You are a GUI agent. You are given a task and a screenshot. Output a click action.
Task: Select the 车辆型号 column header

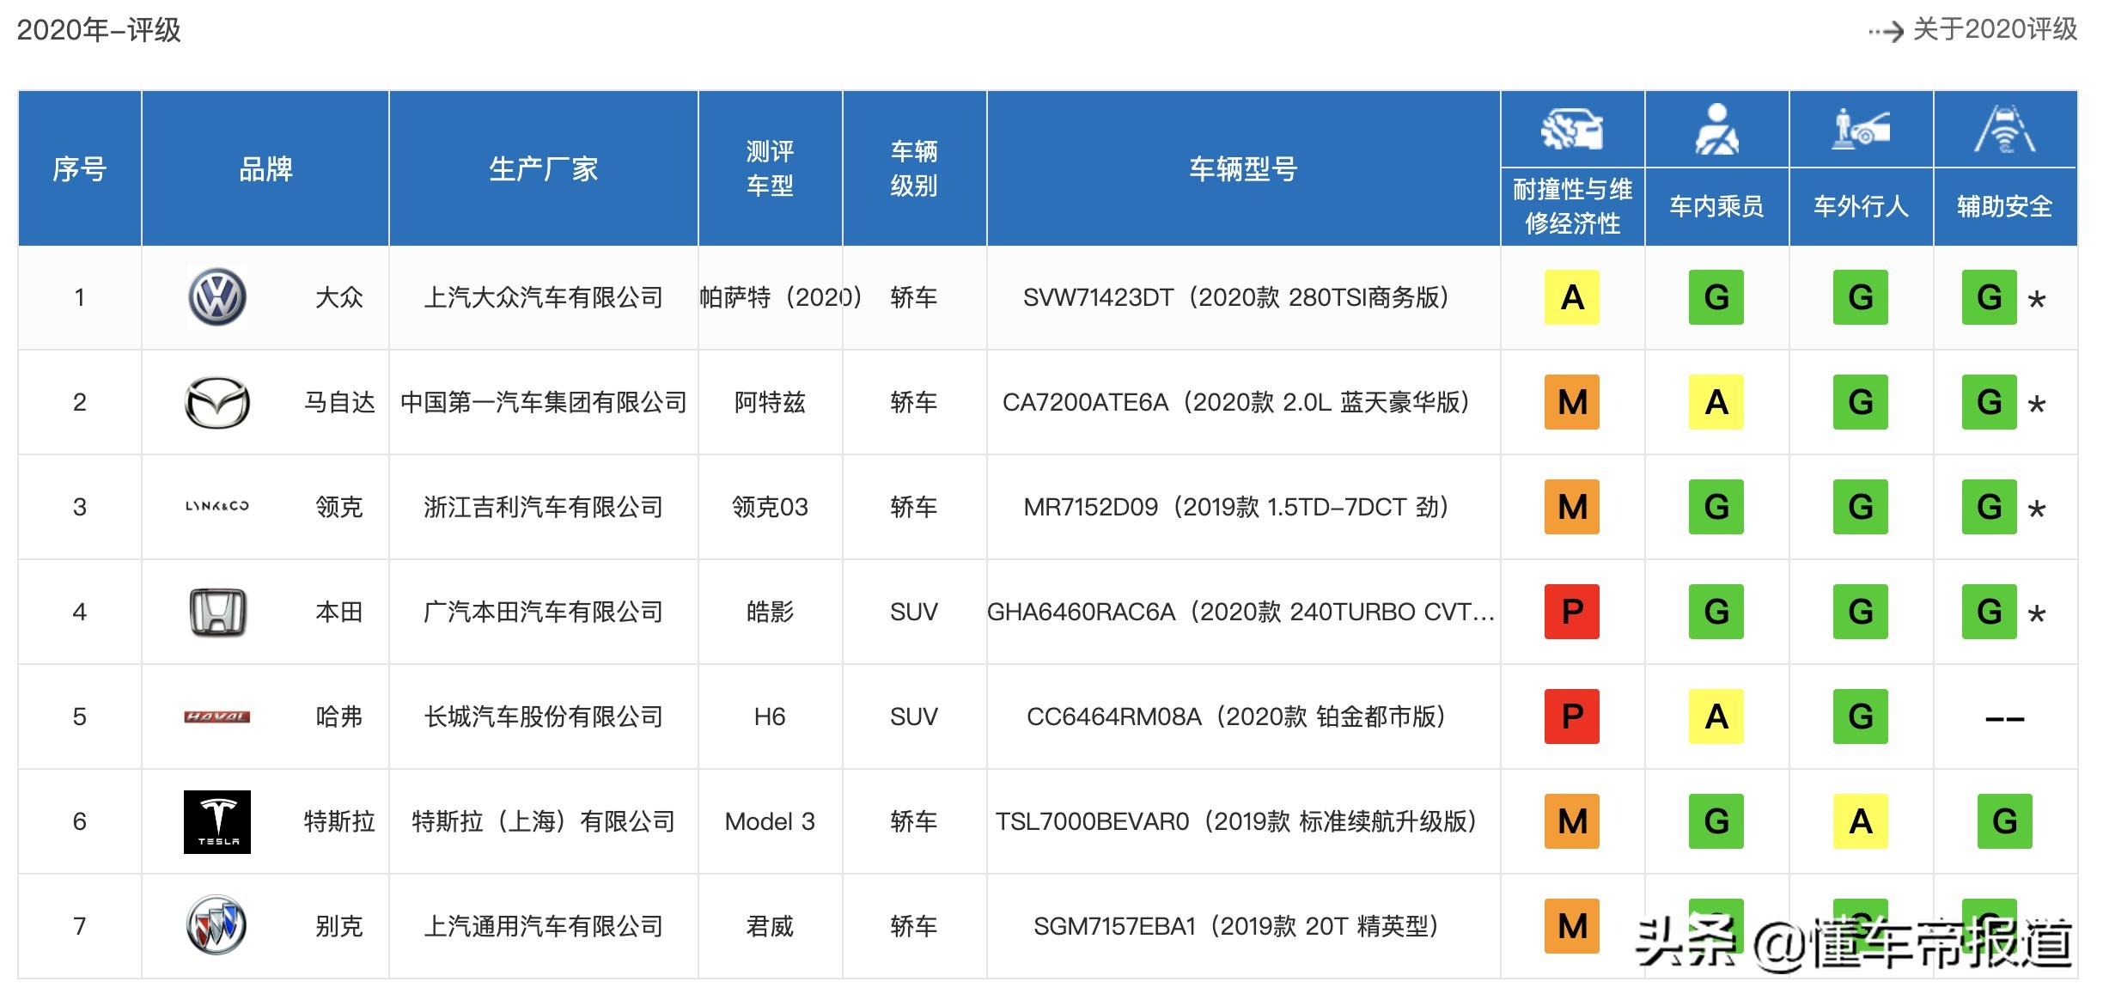(x=1243, y=169)
